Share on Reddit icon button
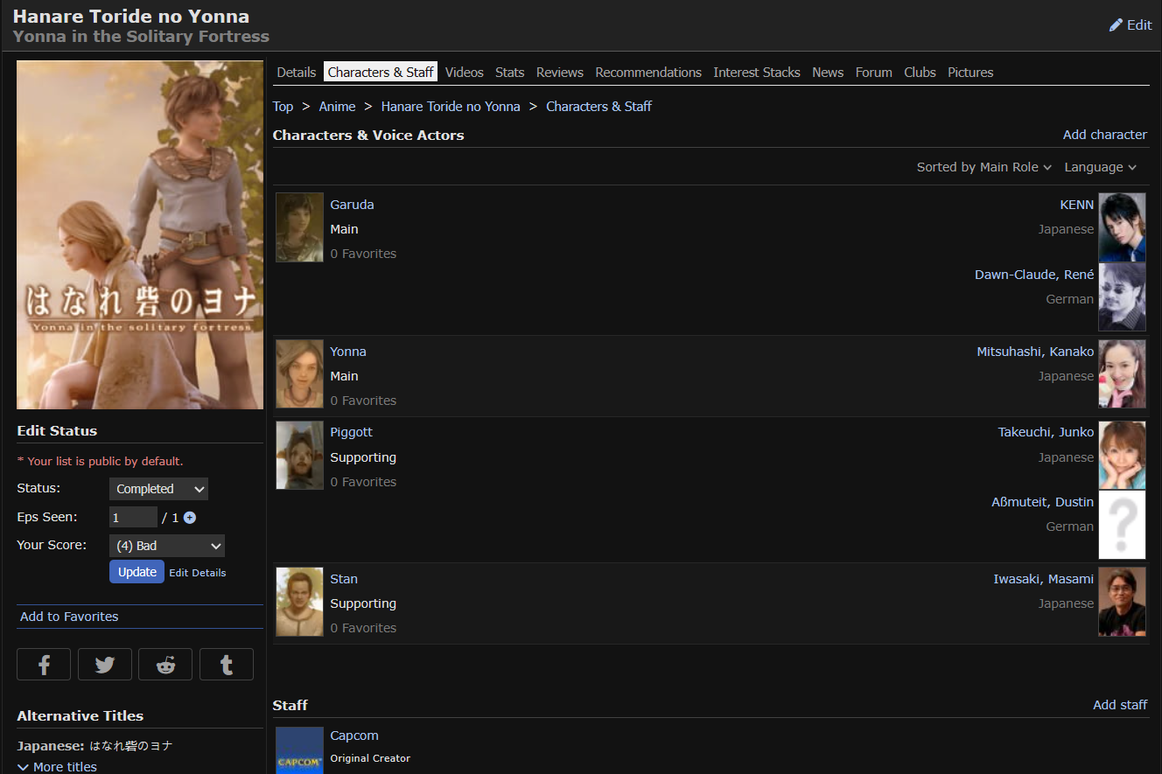 [165, 665]
